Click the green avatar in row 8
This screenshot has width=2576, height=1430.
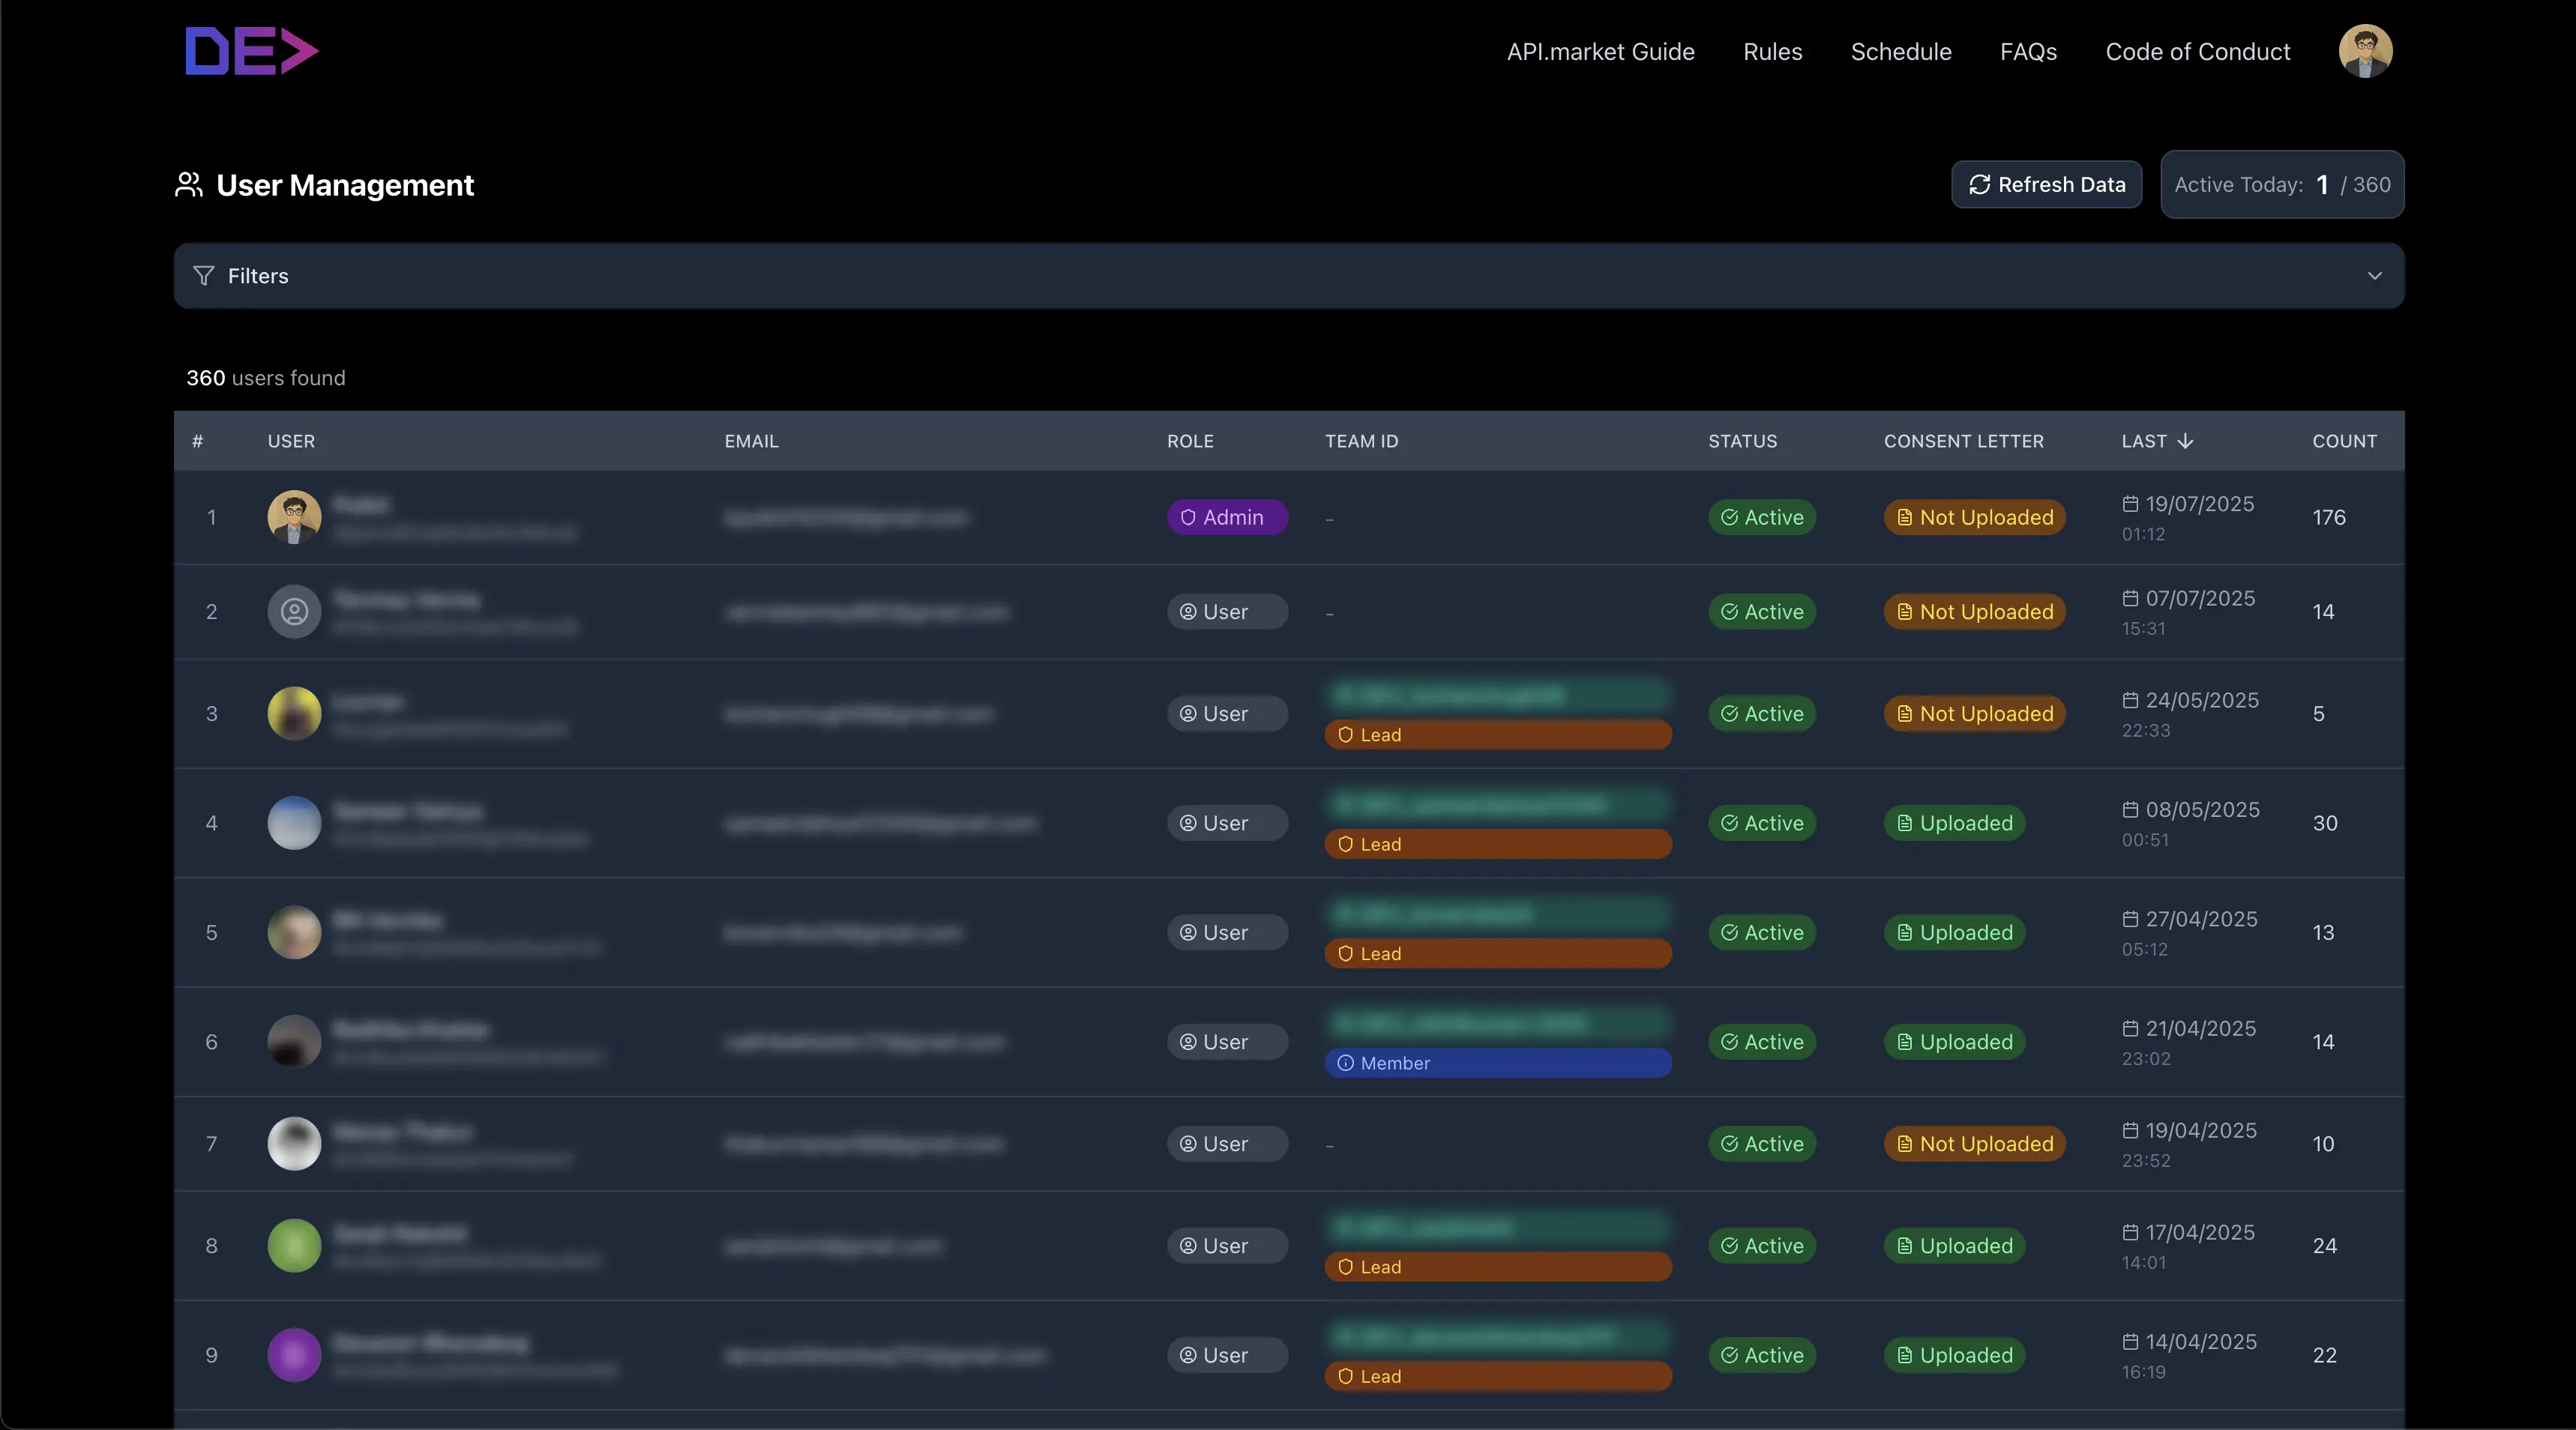pyautogui.click(x=294, y=1245)
